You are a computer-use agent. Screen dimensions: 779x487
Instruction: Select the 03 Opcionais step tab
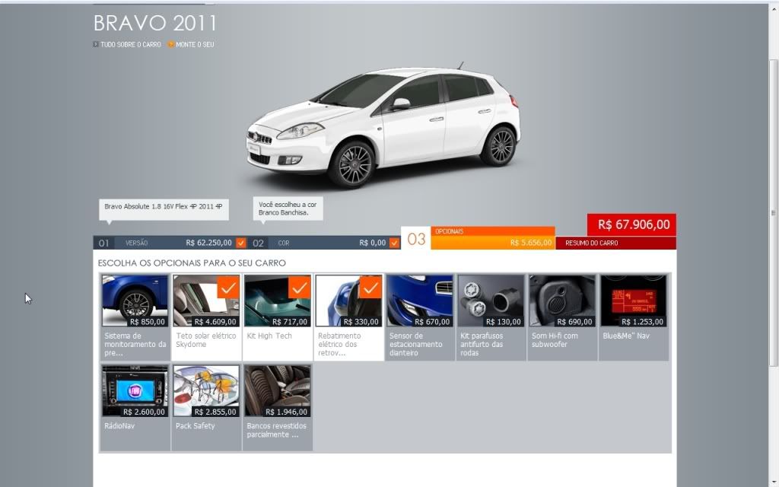(x=478, y=238)
